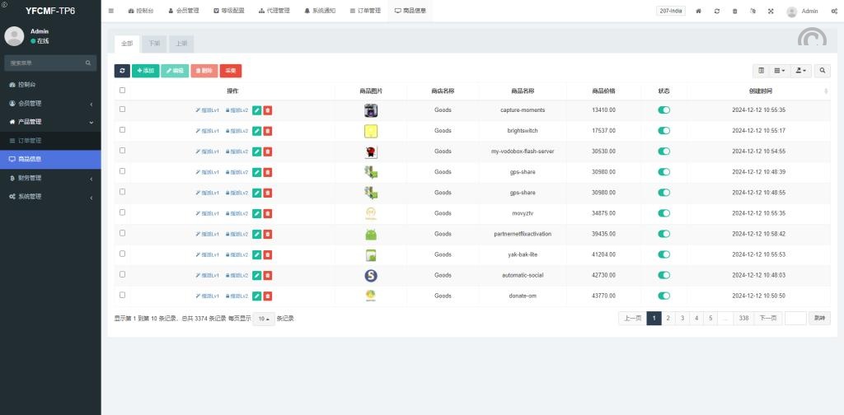Open the columns grid dropdown
The height and width of the screenshot is (415, 844).
click(x=779, y=71)
